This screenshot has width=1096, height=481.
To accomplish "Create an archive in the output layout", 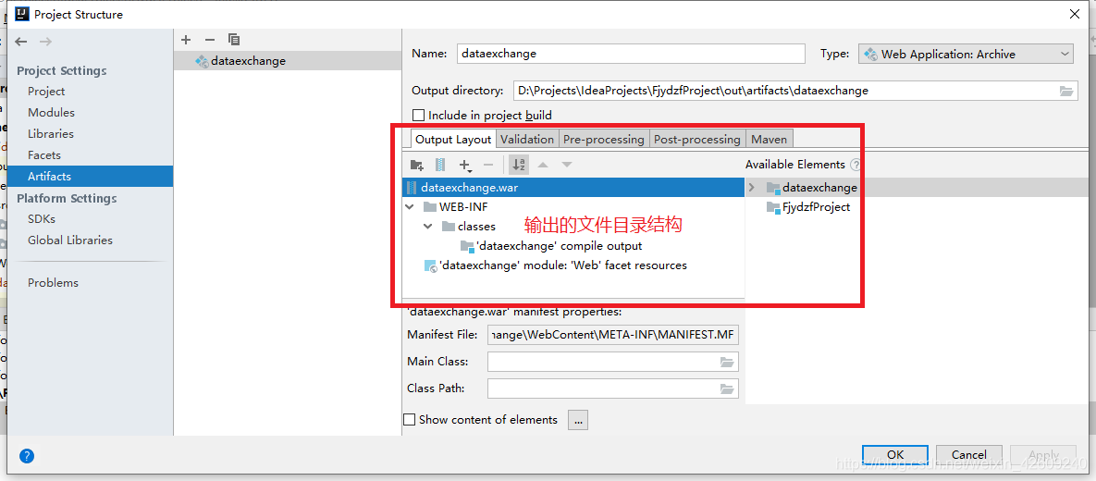I will [x=440, y=165].
